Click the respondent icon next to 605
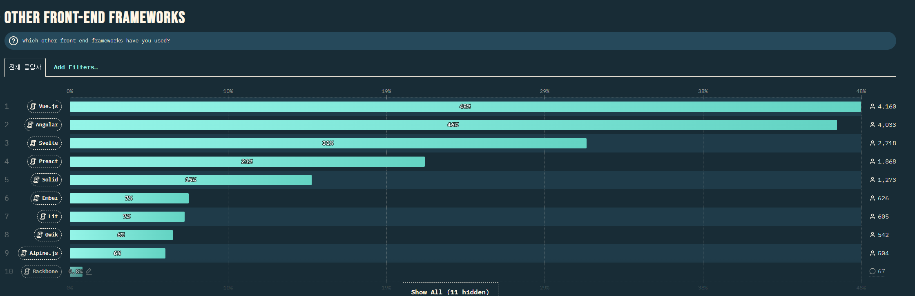Screen dimensions: 915x296 [x=873, y=216]
